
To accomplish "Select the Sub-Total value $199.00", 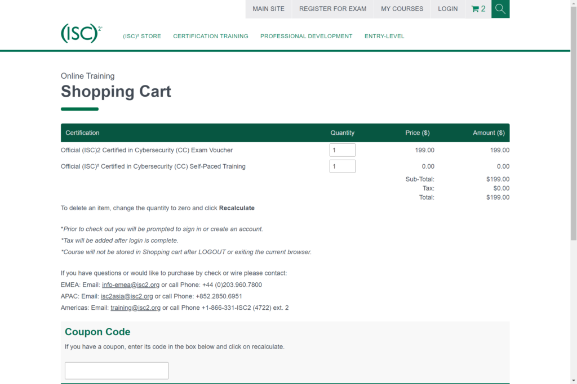I will tap(498, 179).
